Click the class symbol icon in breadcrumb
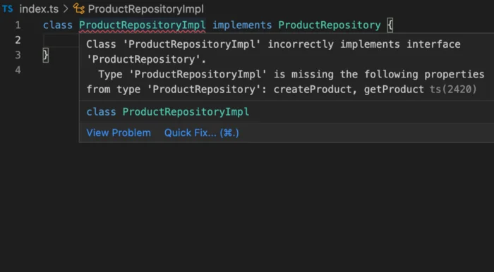The width and height of the screenshot is (494, 272). click(x=79, y=8)
